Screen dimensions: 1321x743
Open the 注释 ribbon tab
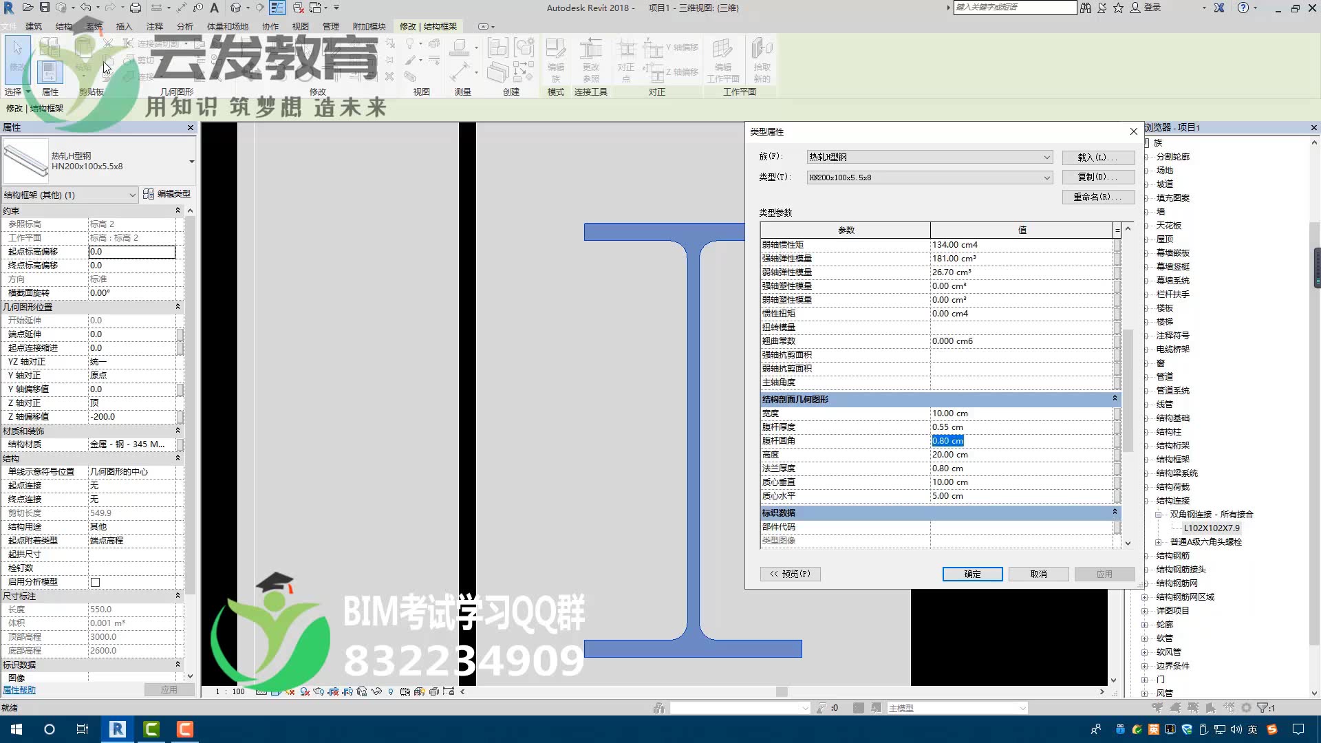pos(155,26)
